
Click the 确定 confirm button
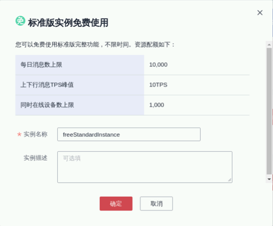click(x=116, y=204)
